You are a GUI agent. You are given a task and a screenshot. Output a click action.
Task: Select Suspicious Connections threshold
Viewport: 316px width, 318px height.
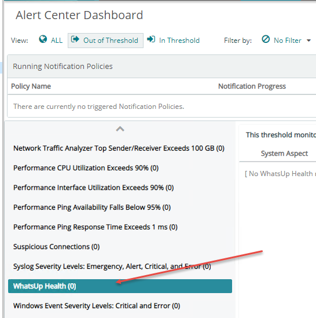click(x=56, y=247)
